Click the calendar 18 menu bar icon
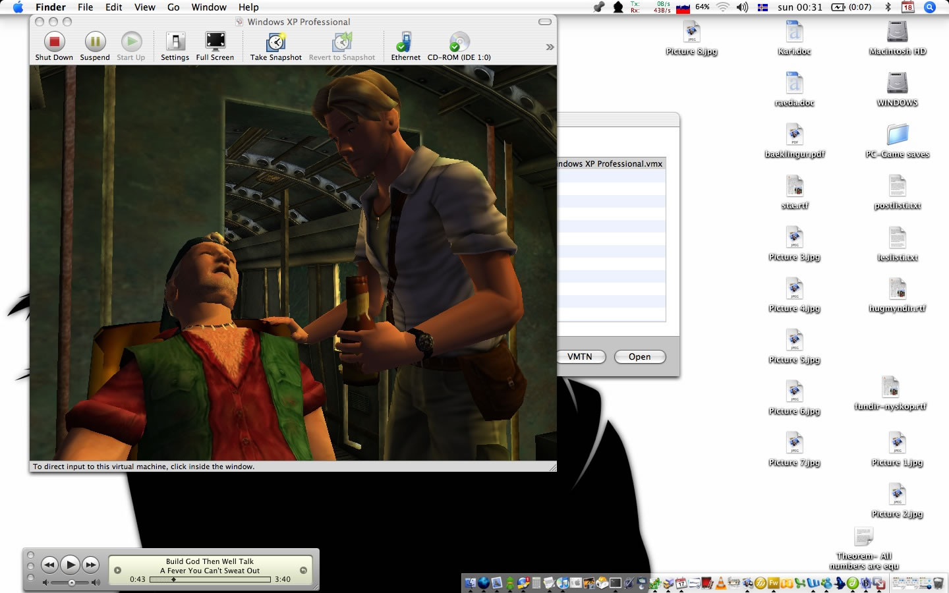The height and width of the screenshot is (593, 949). (907, 7)
